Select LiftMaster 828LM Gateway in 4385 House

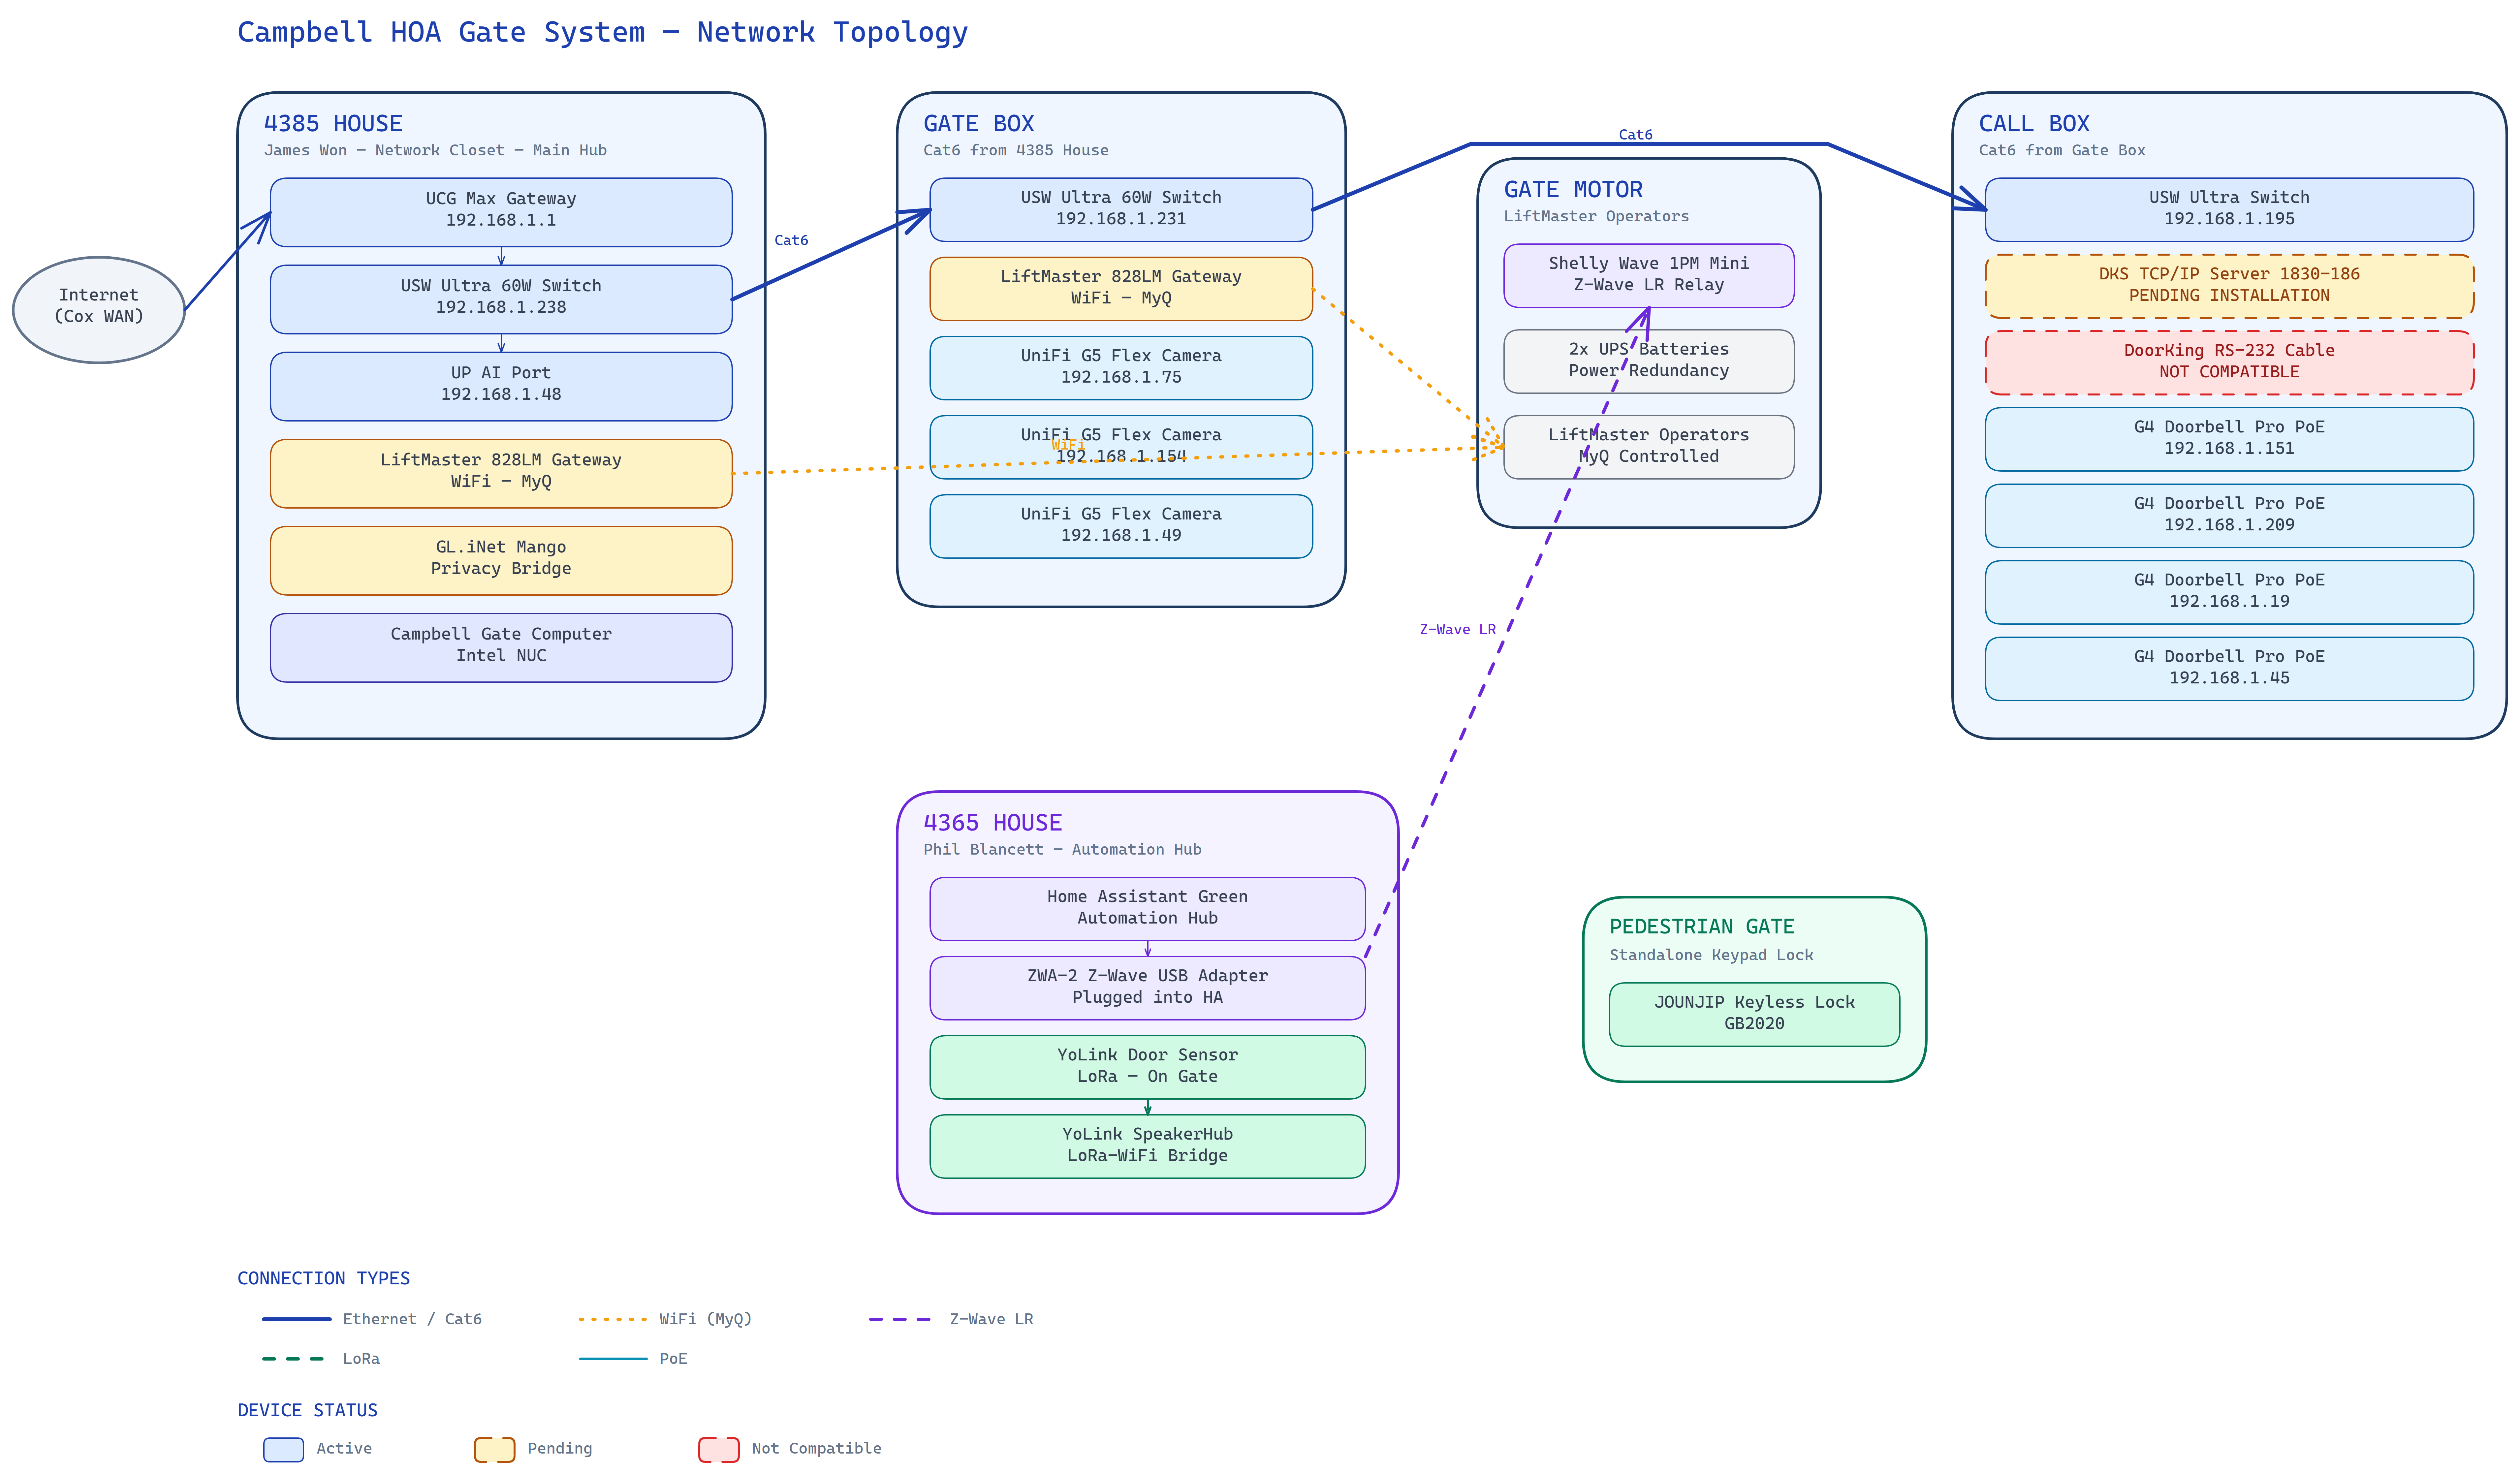tap(501, 473)
